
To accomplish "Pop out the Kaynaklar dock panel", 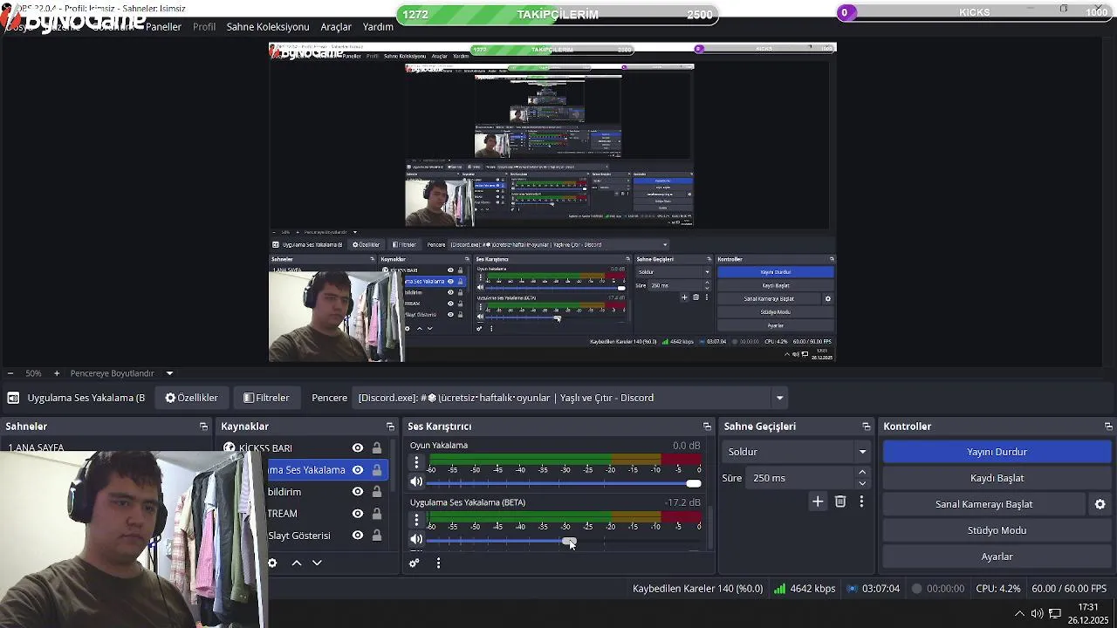I will click(x=390, y=427).
